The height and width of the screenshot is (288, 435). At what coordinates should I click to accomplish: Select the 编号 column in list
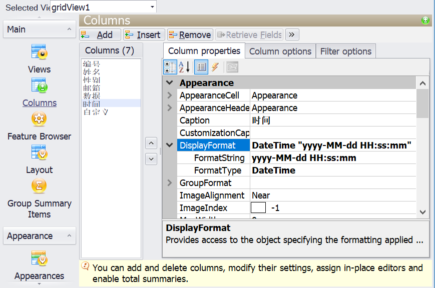point(111,64)
